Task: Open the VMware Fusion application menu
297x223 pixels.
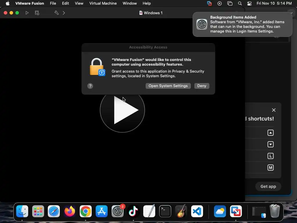Action: 30,3
